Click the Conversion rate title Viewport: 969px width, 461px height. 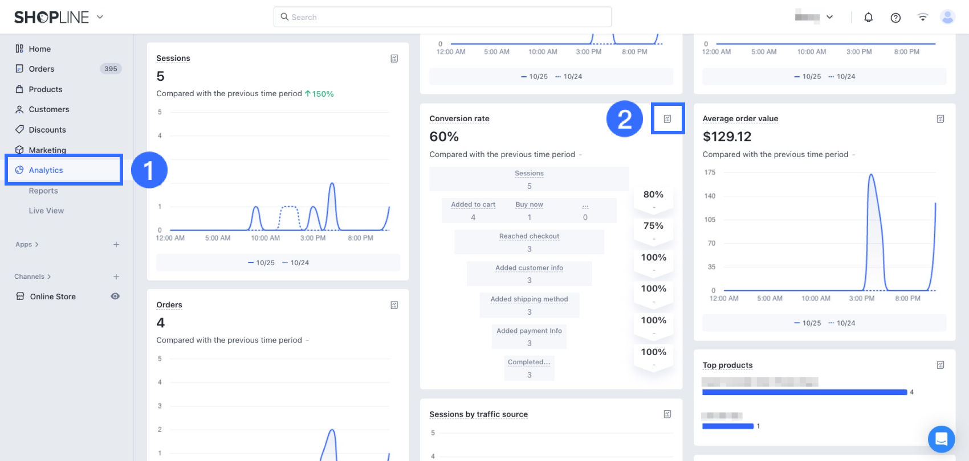click(x=459, y=118)
